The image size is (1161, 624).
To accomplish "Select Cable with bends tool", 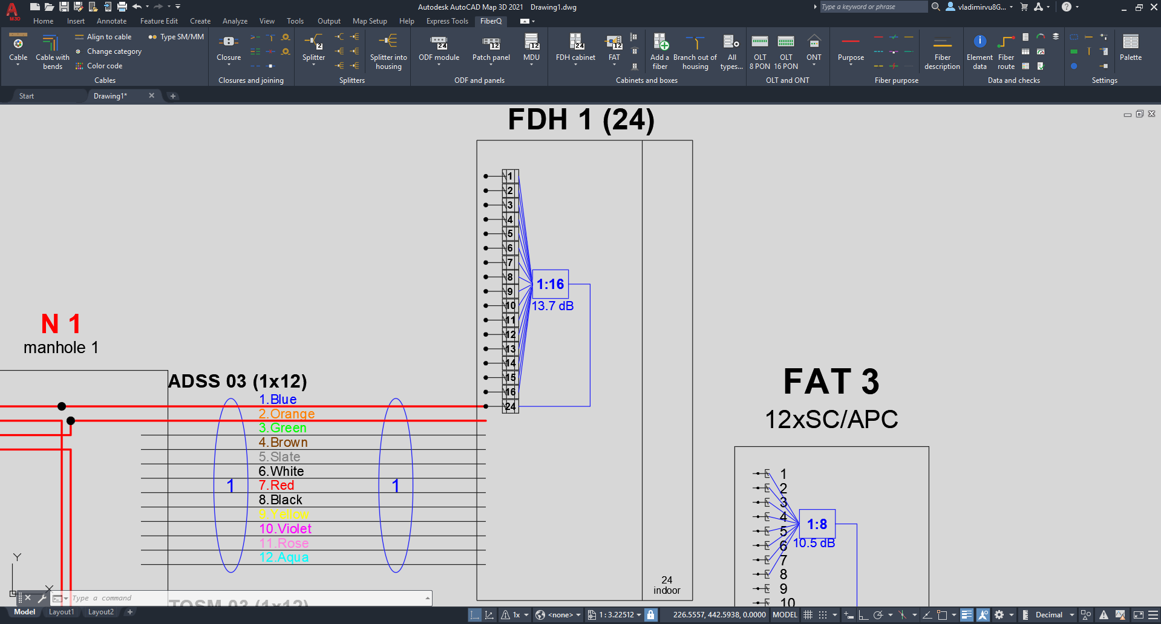I will pyautogui.click(x=53, y=51).
